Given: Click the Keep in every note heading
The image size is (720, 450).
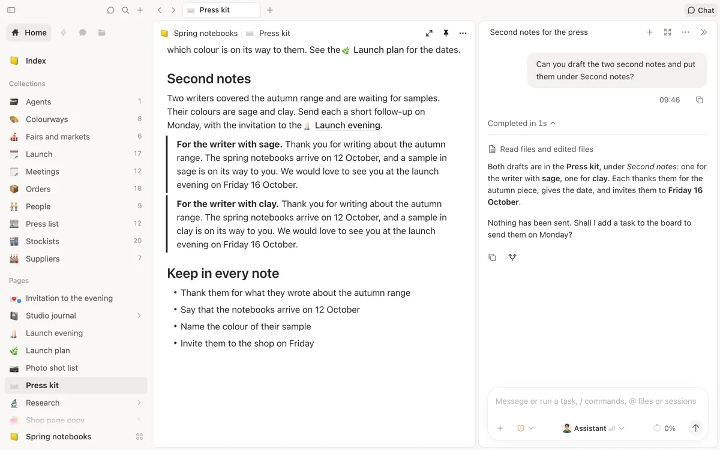Looking at the screenshot, I should point(223,273).
